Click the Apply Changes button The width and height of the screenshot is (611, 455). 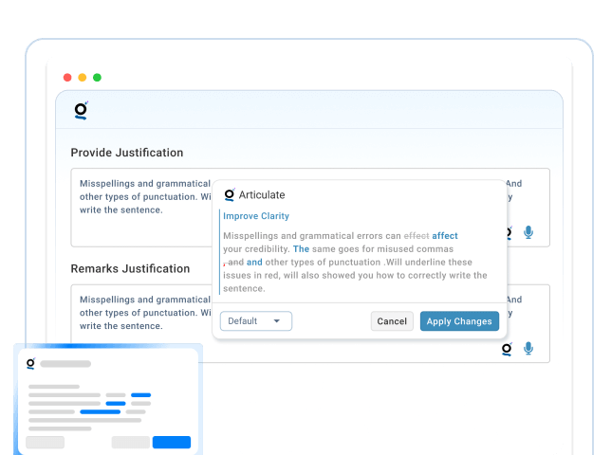[459, 321]
